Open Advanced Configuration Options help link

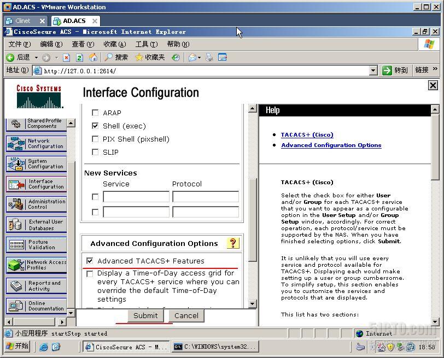pyautogui.click(x=331, y=145)
